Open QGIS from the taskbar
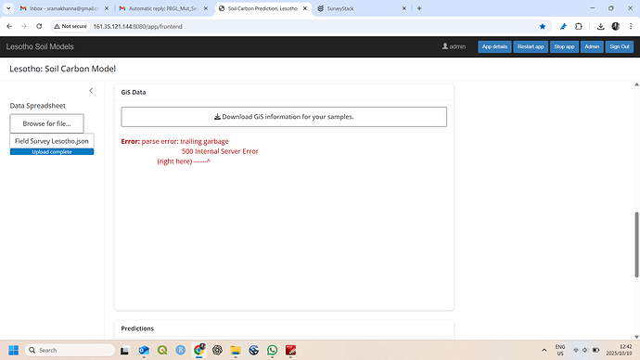Image resolution: width=640 pixels, height=360 pixels. click(162, 350)
